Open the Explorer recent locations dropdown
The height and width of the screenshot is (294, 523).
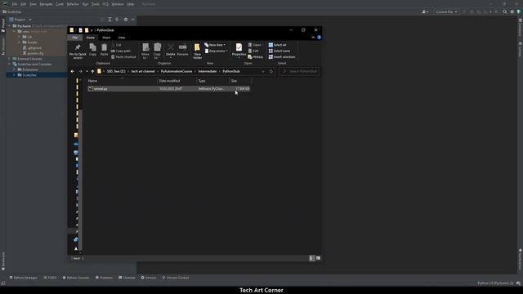pos(87,71)
